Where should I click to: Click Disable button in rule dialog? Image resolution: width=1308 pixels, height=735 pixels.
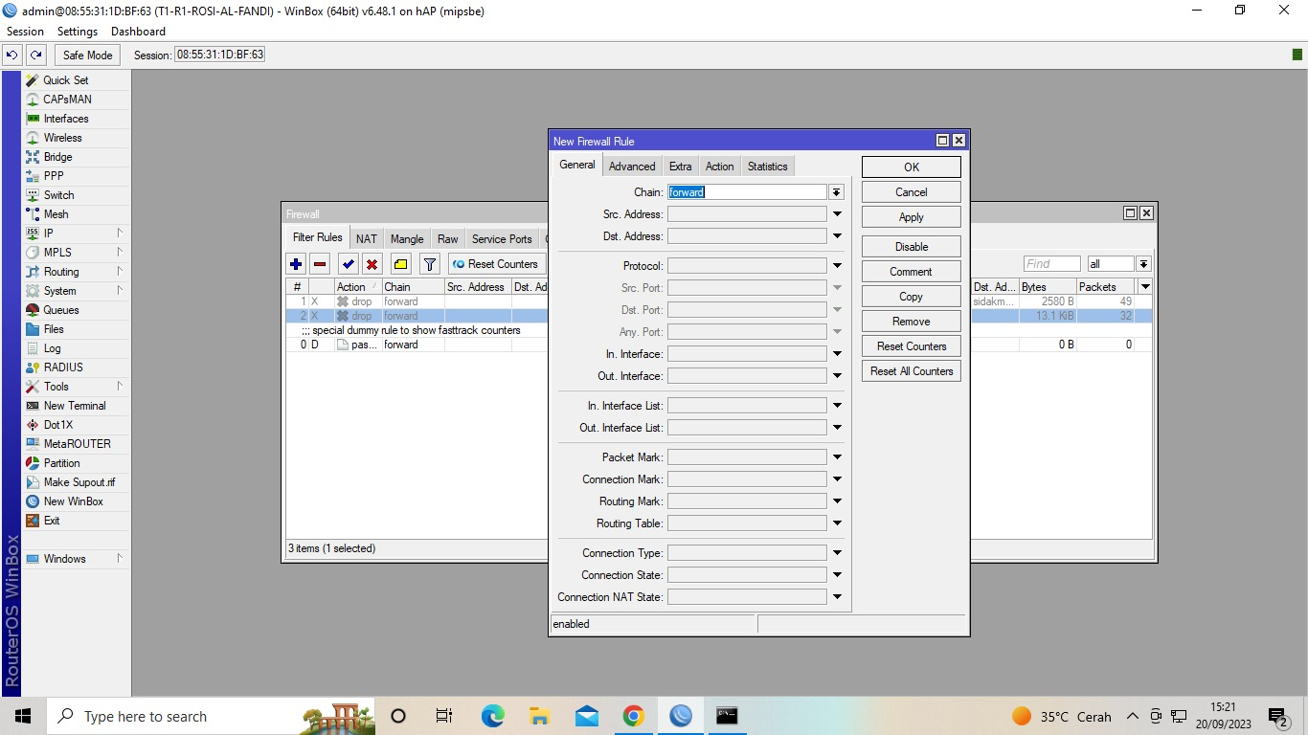click(x=912, y=247)
